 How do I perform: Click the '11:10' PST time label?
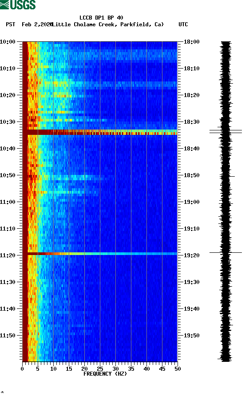pos(8,229)
